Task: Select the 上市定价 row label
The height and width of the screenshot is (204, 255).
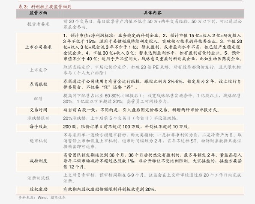Action: point(39,70)
